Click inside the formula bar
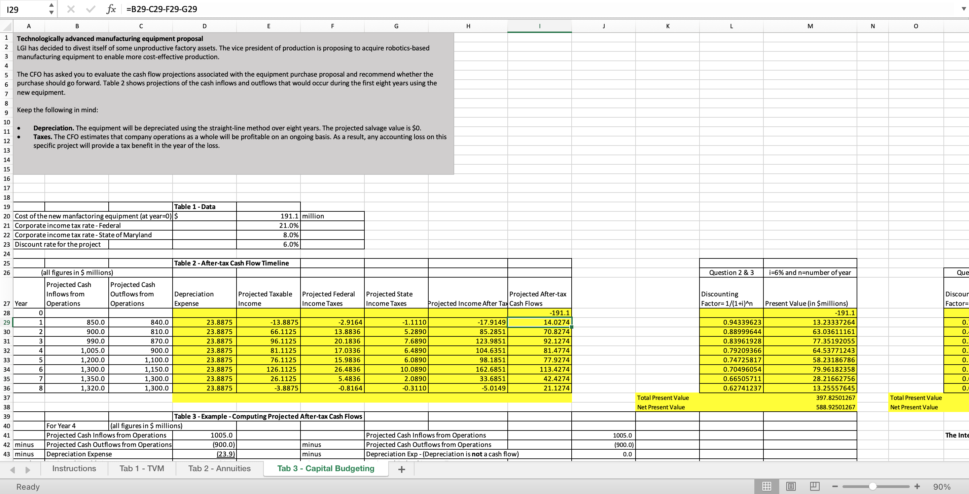Image resolution: width=969 pixels, height=494 pixels. (x=263, y=9)
